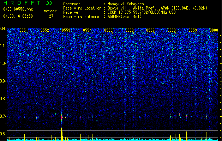Viewport: 222px width, 141px height.
Task: Click the 0600 time marker
Action: (x=214, y=30)
